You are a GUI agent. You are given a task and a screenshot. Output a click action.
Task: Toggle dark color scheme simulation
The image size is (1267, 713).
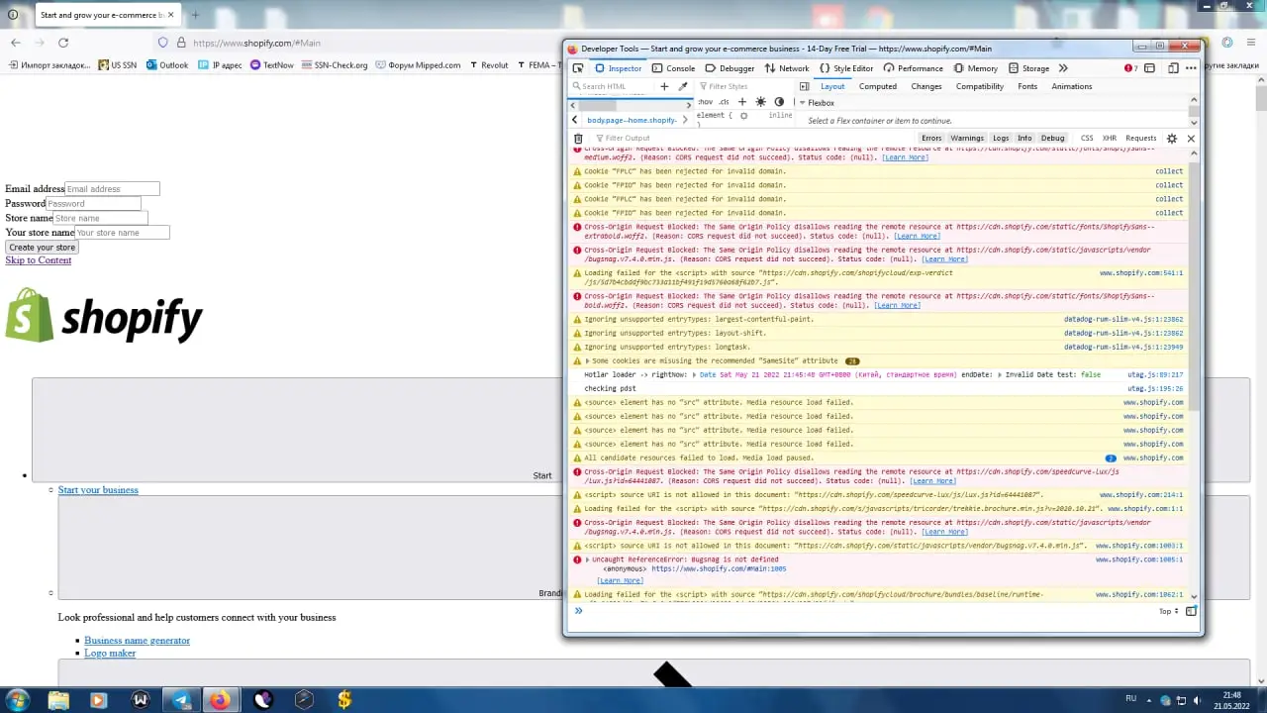pos(779,102)
